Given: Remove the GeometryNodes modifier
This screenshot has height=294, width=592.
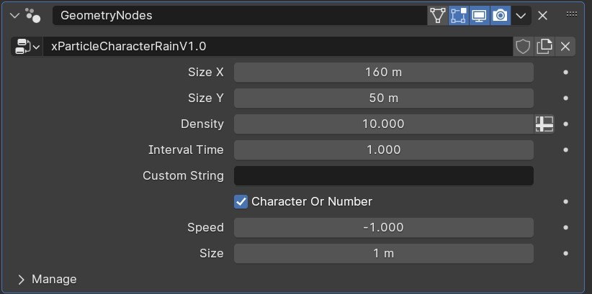Looking at the screenshot, I should [543, 15].
